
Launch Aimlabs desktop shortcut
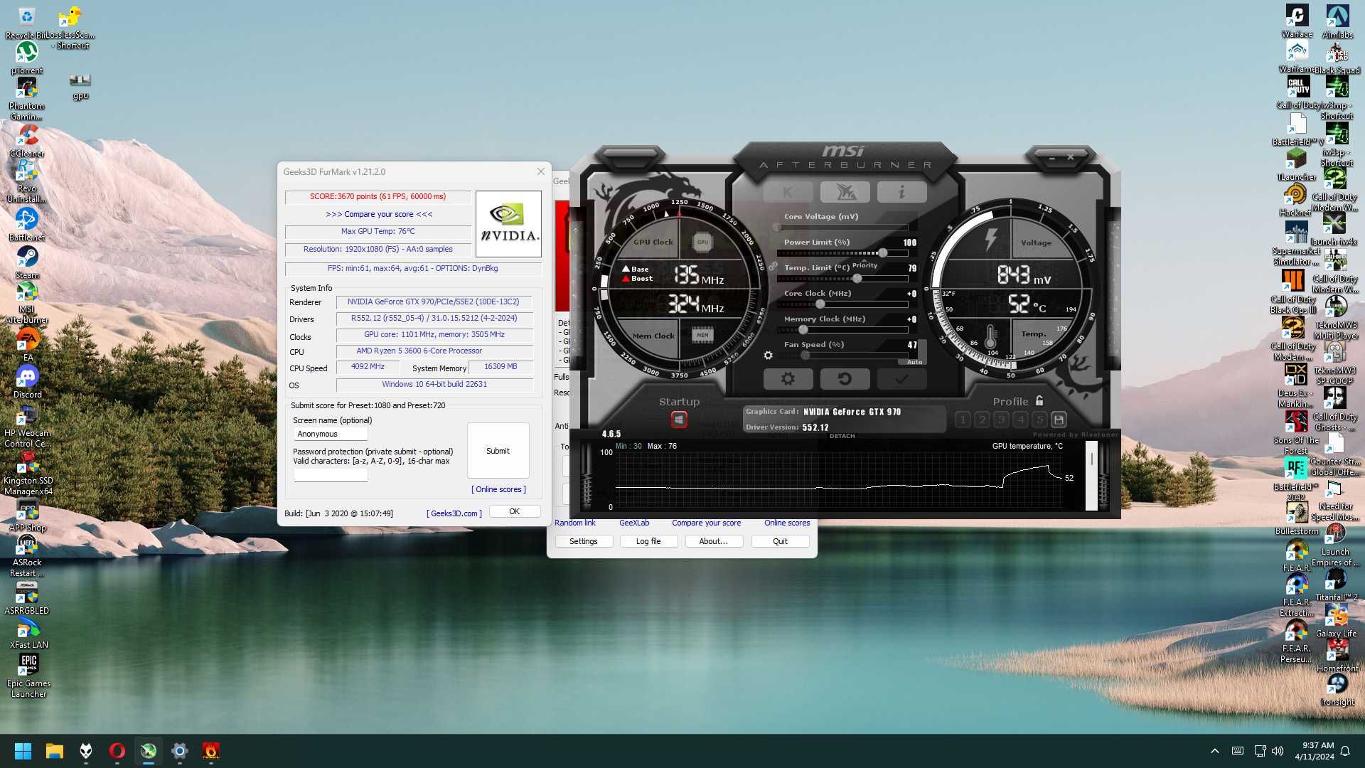(1337, 21)
